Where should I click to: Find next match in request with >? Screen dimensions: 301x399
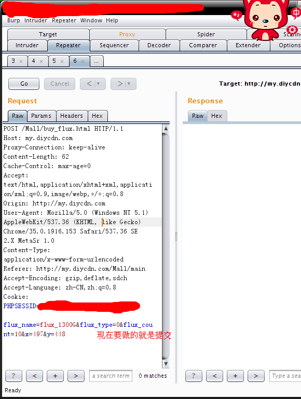(76, 376)
